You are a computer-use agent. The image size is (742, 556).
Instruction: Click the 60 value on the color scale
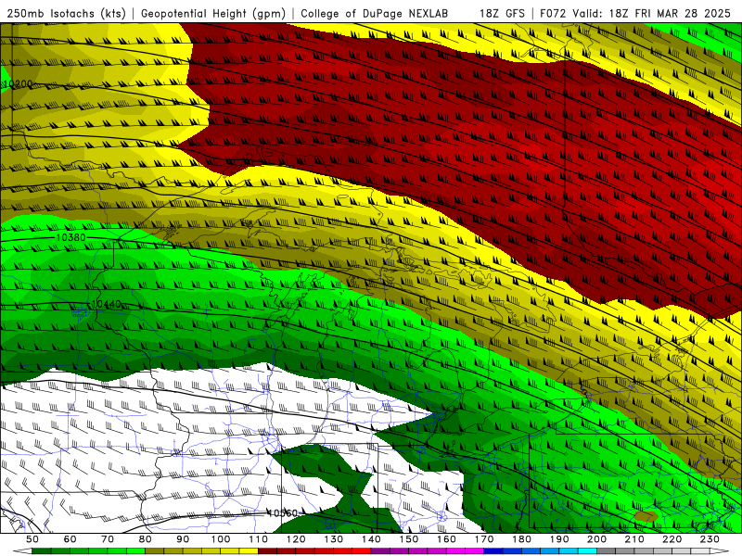pyautogui.click(x=70, y=539)
